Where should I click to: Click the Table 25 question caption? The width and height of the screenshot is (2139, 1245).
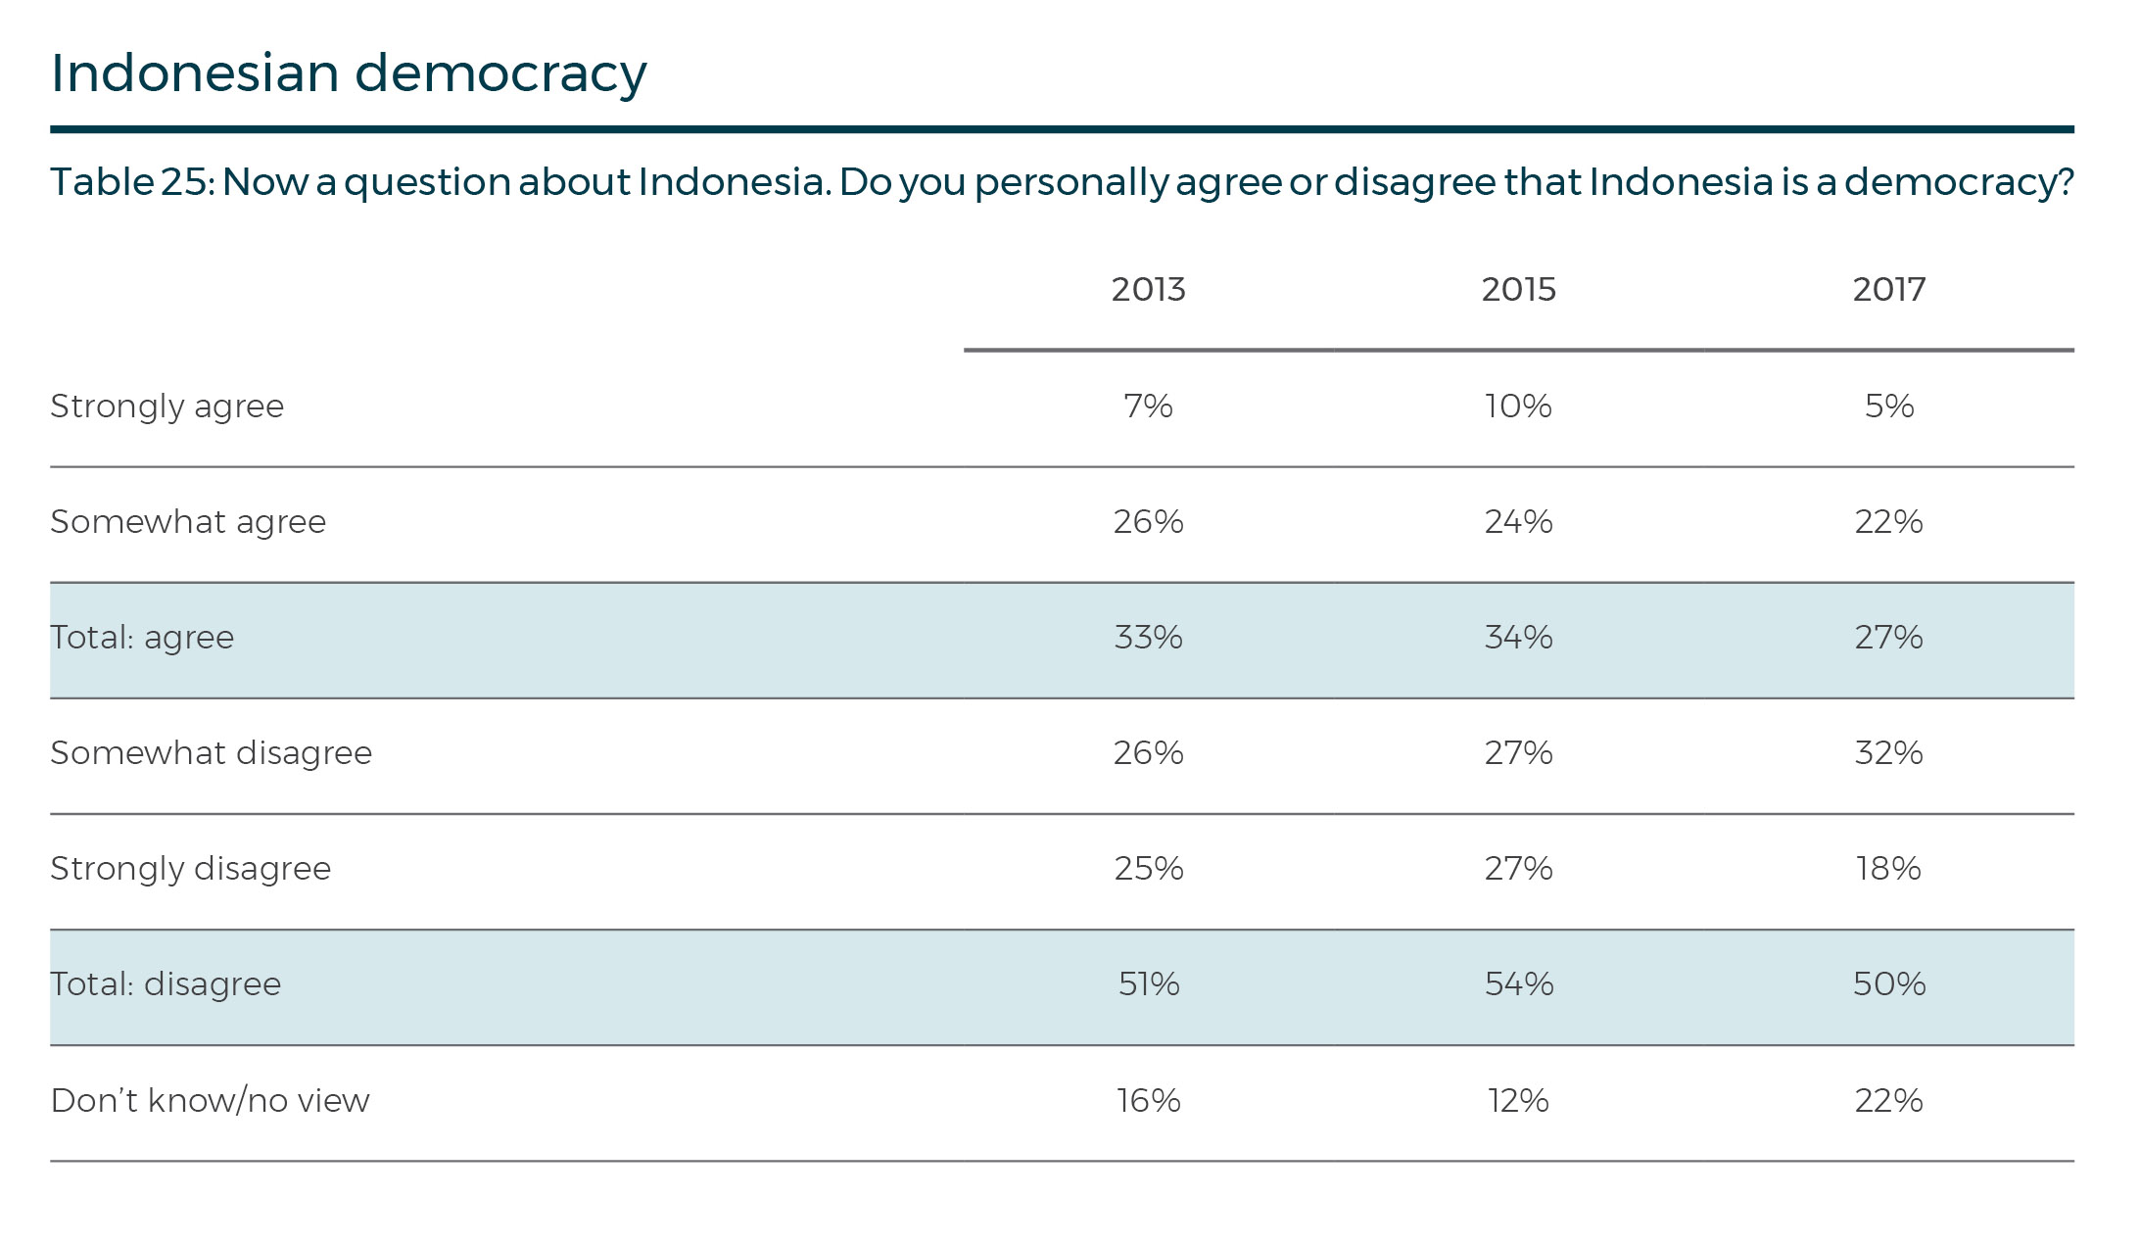coord(1062,182)
